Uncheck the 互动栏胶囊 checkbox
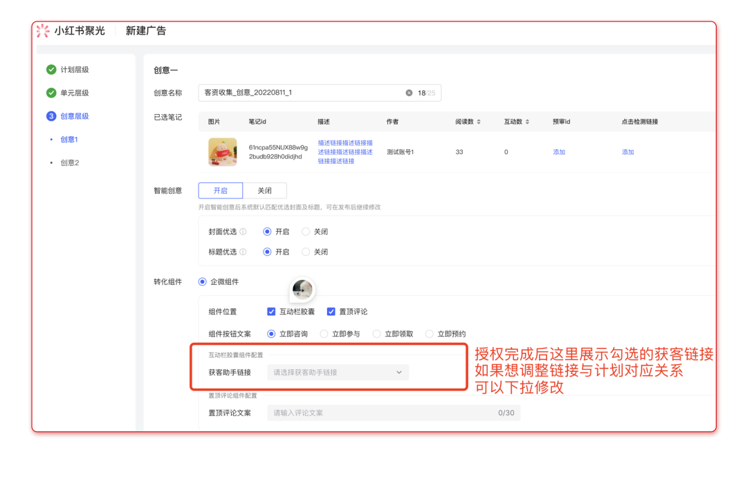This screenshot has height=479, width=747. tap(272, 312)
